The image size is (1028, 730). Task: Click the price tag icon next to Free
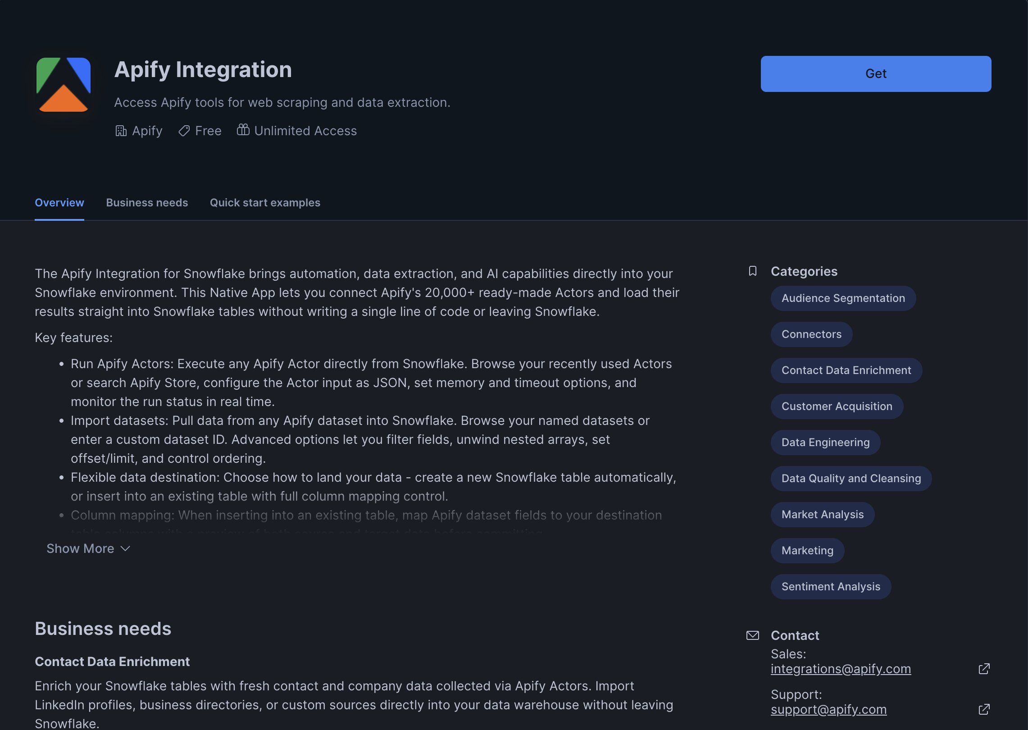[184, 131]
